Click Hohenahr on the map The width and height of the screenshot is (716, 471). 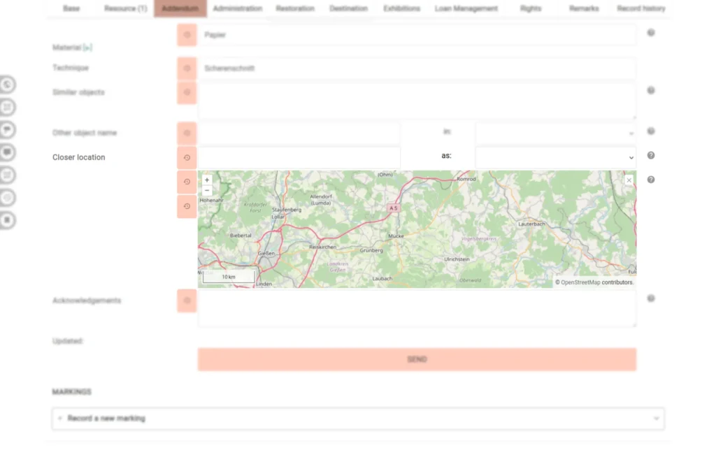point(211,201)
